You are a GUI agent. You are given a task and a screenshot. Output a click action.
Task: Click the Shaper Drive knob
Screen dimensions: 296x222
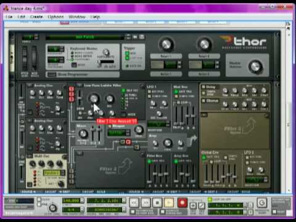[139, 130]
